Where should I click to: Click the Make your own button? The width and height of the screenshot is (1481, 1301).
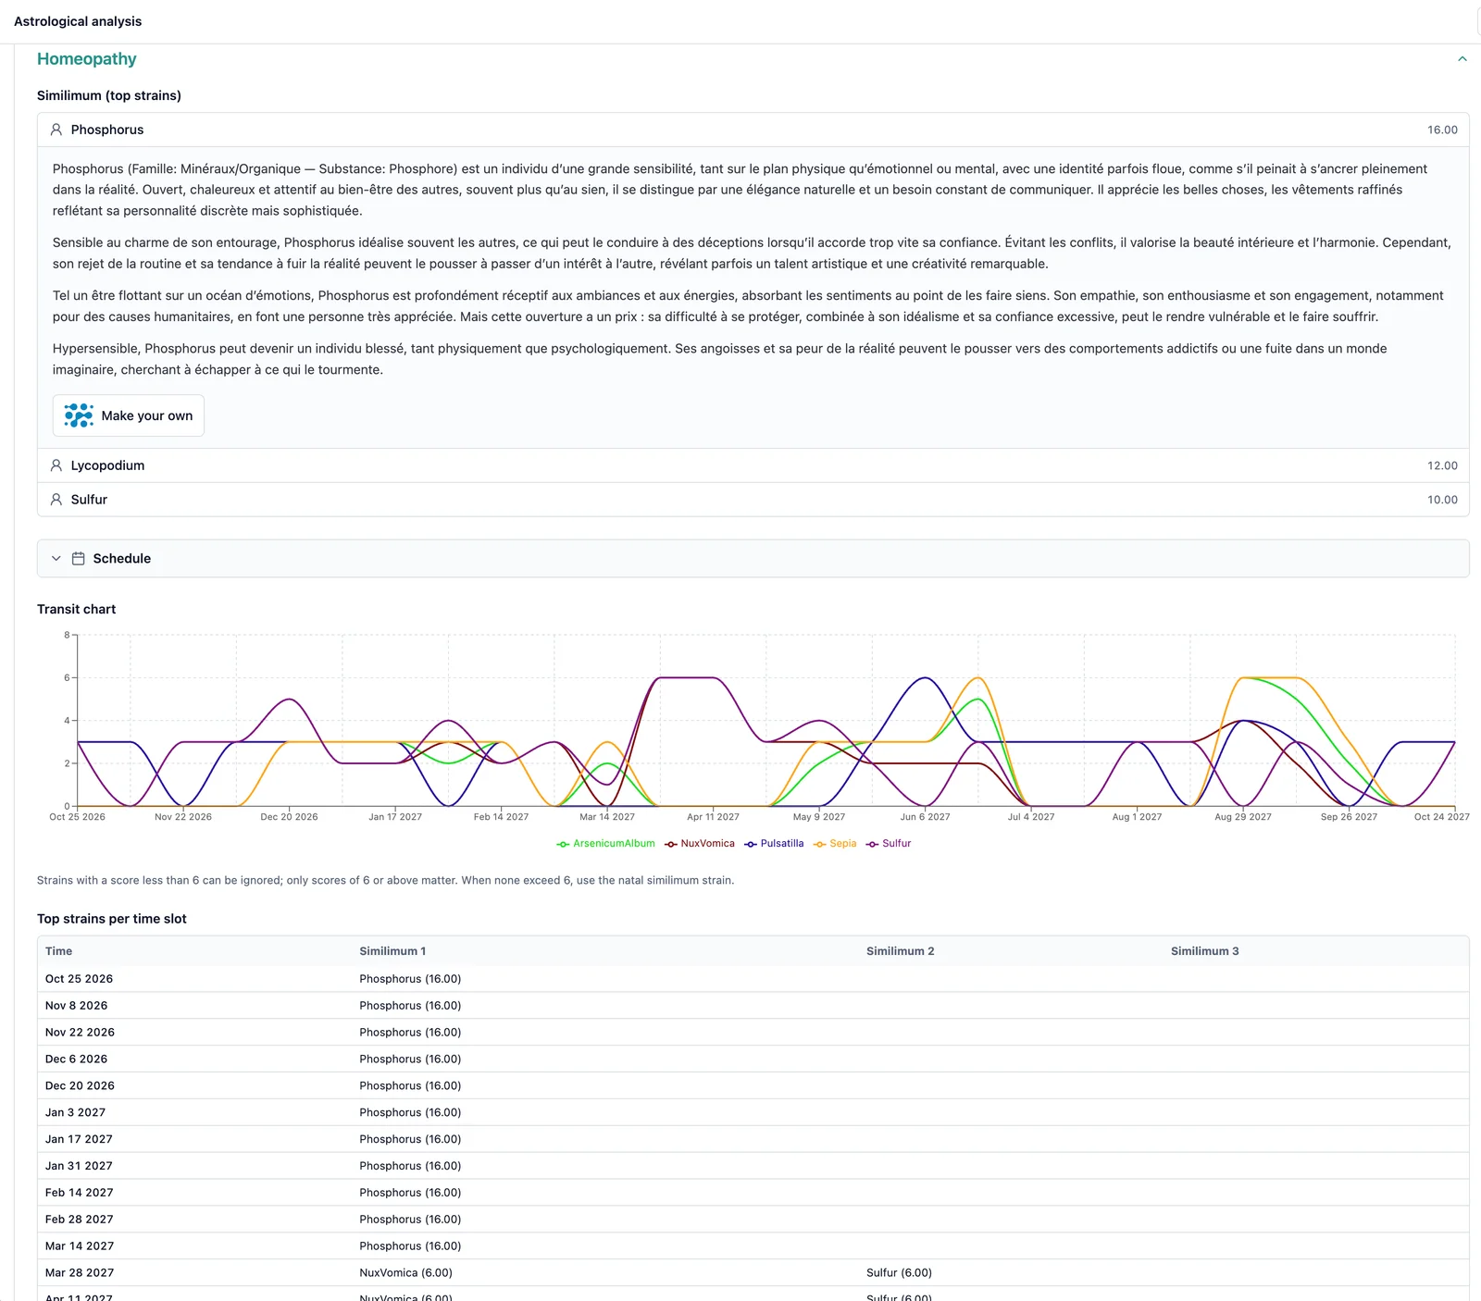pos(129,415)
